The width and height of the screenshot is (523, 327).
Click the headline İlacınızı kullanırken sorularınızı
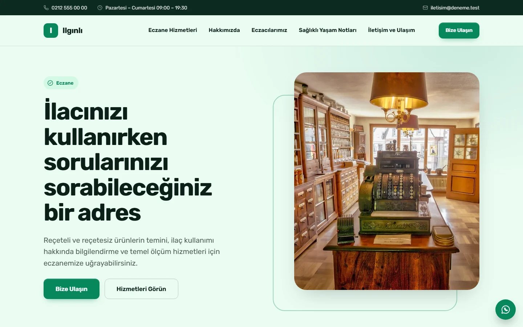coord(128,162)
